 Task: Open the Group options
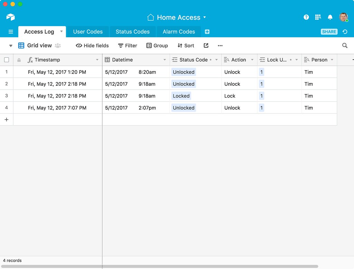157,46
